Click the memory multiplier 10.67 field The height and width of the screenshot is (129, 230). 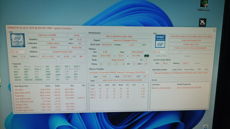click(121, 56)
